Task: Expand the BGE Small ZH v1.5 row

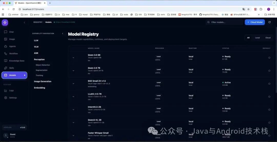Action: coord(73,84)
